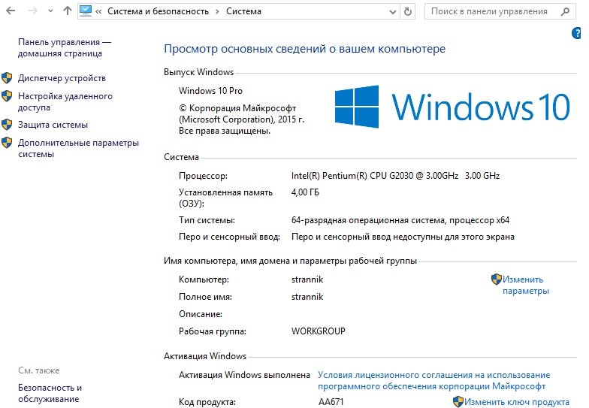Click shield icon beside 'Изменить параметры'
The height and width of the screenshot is (408, 589).
(x=496, y=280)
